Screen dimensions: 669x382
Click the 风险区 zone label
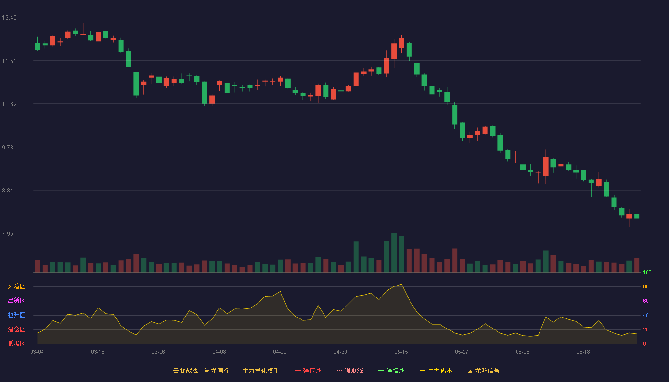coord(16,286)
